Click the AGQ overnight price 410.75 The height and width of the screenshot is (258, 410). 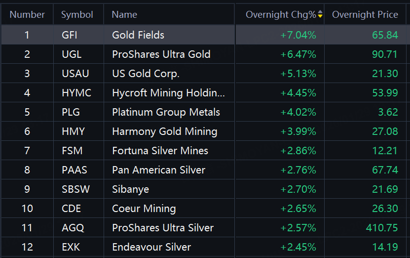click(381, 228)
